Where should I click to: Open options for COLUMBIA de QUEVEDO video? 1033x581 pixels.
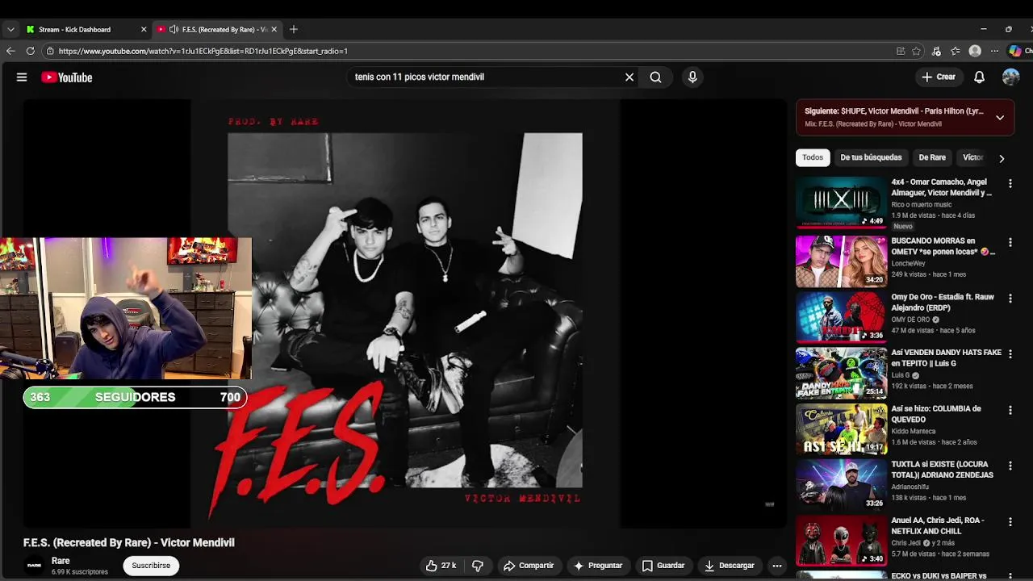tap(1010, 410)
